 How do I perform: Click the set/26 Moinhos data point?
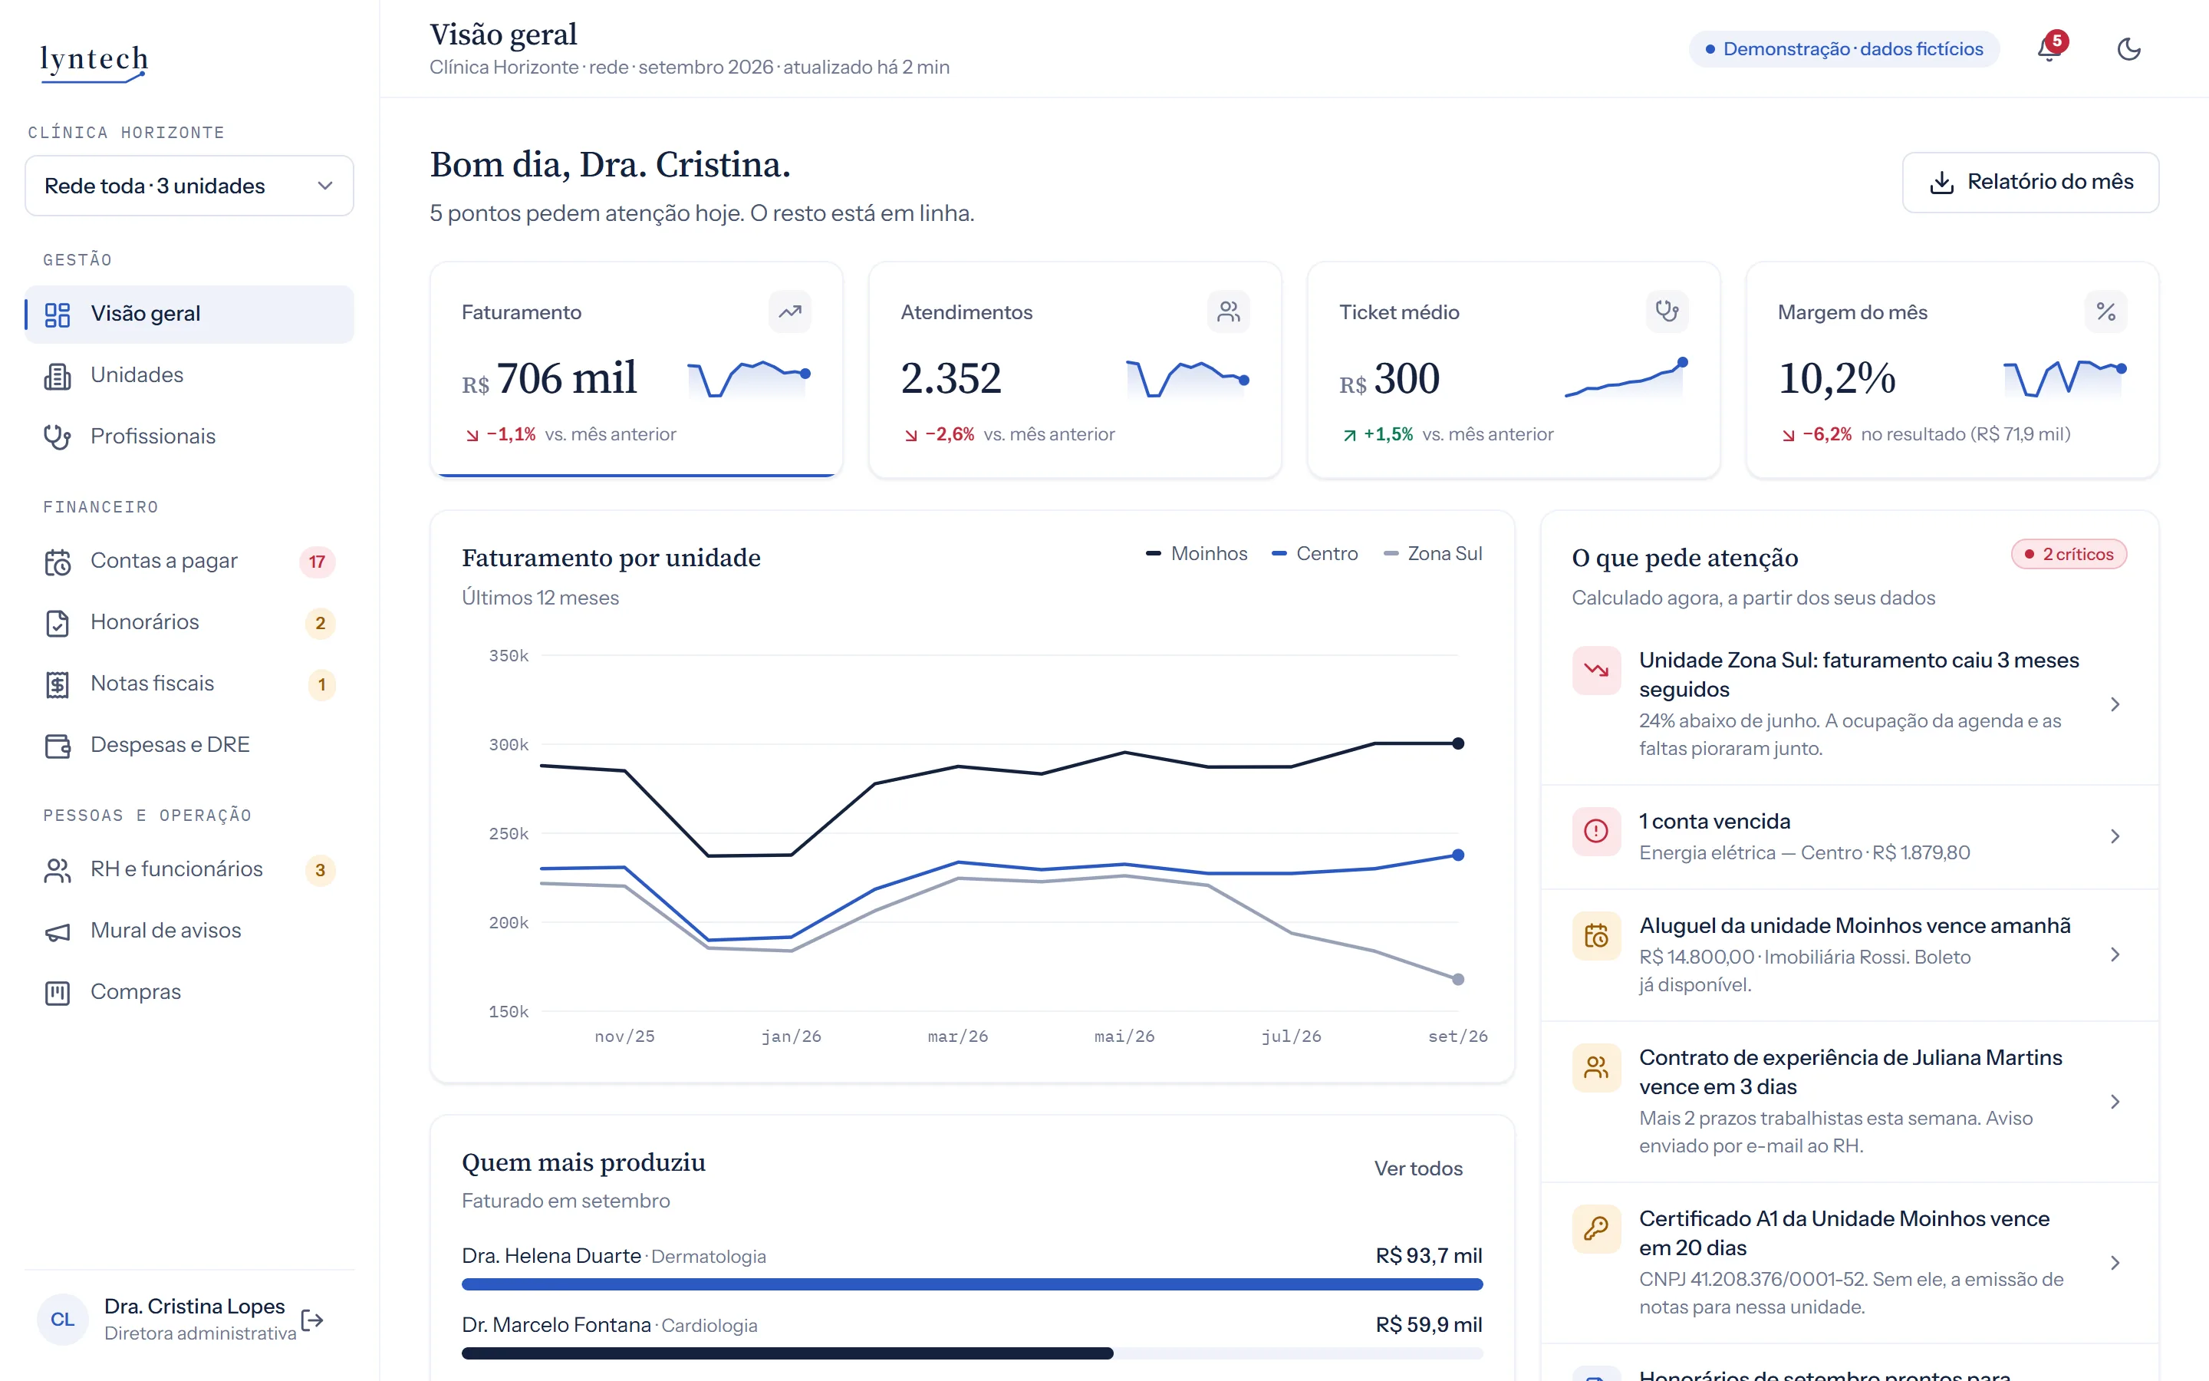click(1458, 743)
